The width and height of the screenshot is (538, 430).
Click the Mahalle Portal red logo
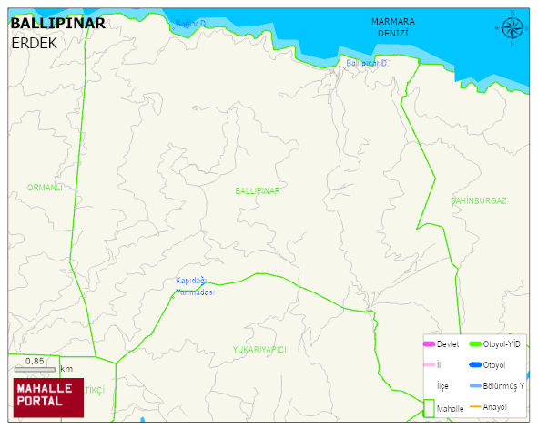[48, 398]
